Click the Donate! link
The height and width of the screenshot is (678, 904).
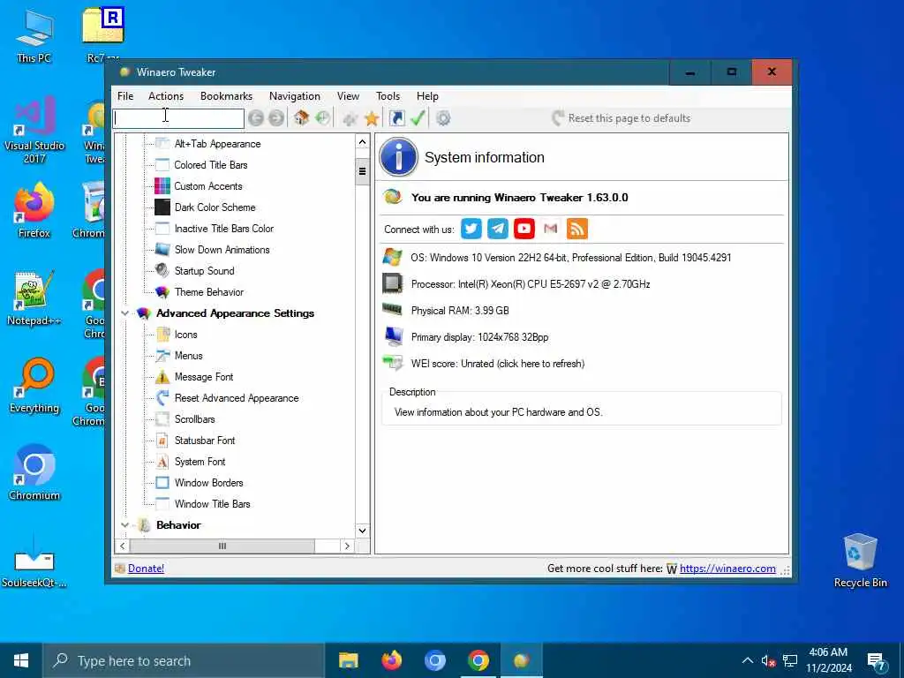(x=146, y=569)
